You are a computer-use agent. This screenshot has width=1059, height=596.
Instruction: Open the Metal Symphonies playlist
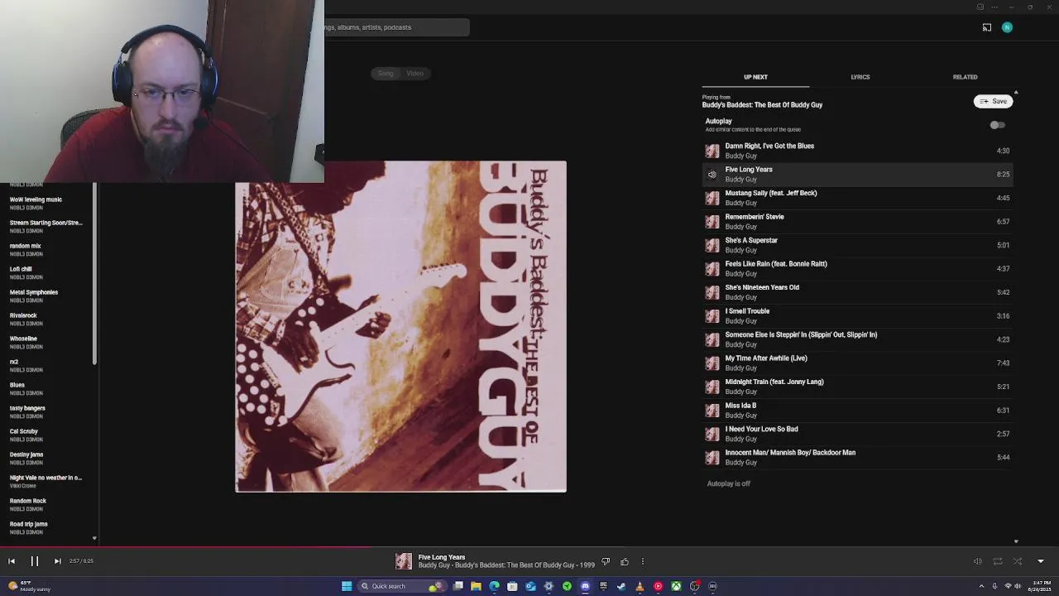(x=34, y=292)
